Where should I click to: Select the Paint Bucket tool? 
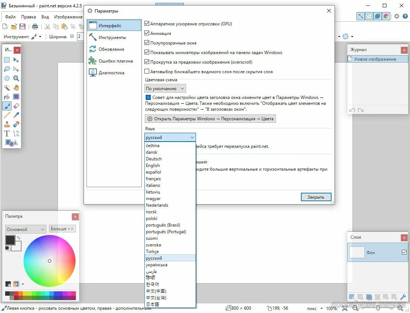click(x=7, y=97)
